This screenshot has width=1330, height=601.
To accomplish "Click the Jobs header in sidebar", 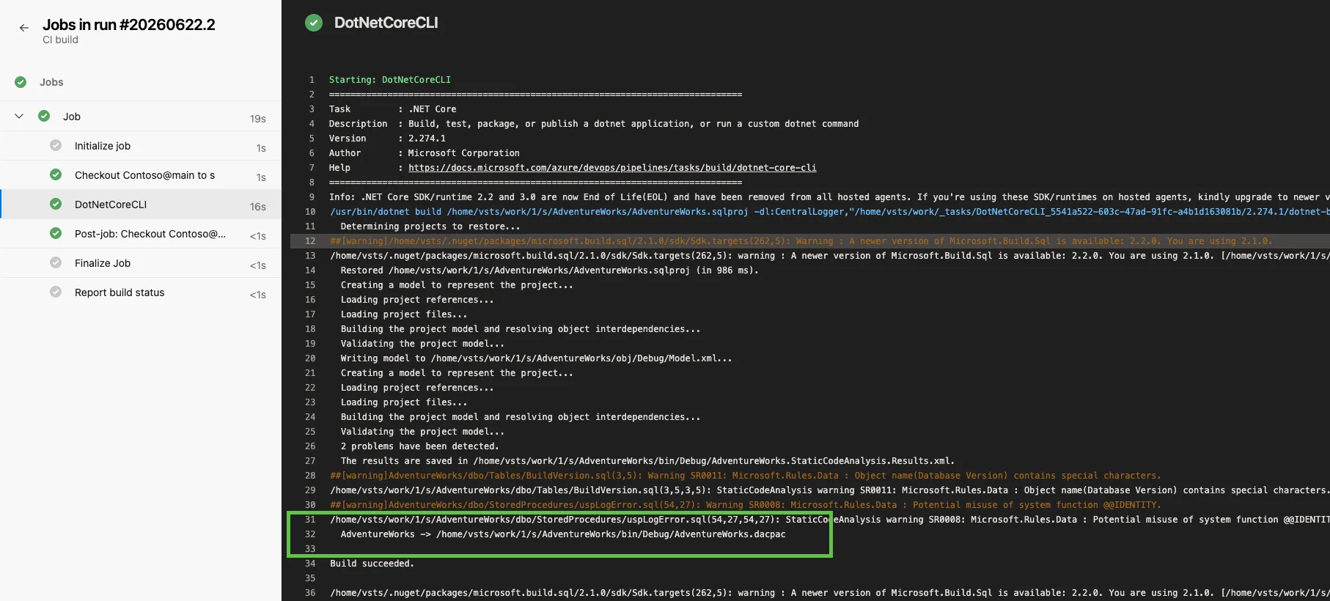I will click(x=51, y=82).
